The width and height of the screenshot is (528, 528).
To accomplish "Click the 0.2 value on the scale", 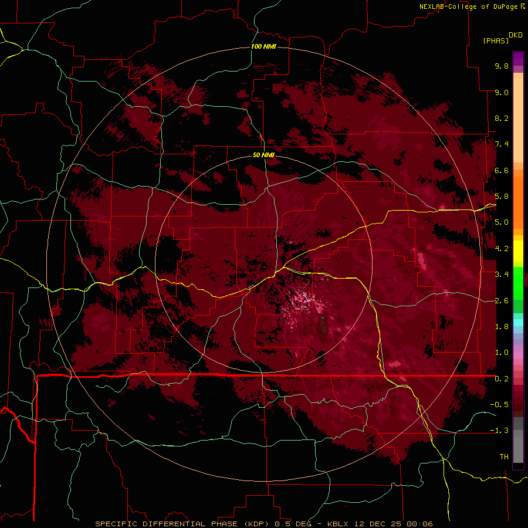I will click(502, 379).
